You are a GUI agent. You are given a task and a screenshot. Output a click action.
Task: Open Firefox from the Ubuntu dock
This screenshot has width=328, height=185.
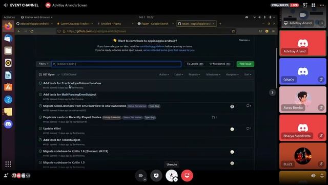[8, 26]
